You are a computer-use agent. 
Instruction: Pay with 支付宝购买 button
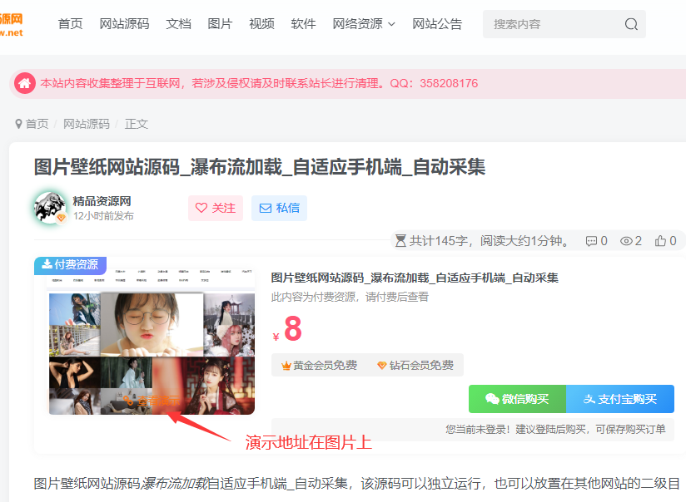point(620,399)
